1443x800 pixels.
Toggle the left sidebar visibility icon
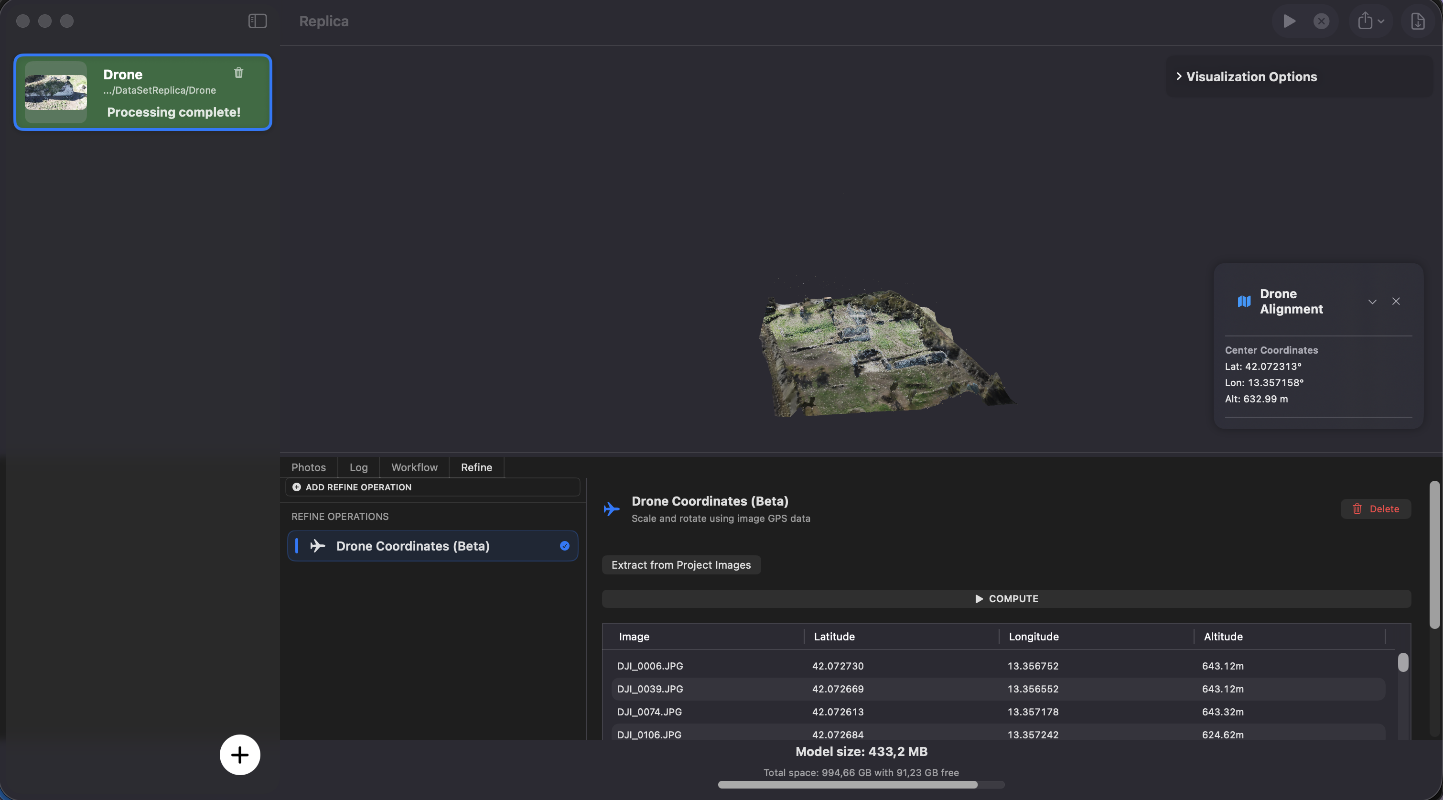point(257,21)
